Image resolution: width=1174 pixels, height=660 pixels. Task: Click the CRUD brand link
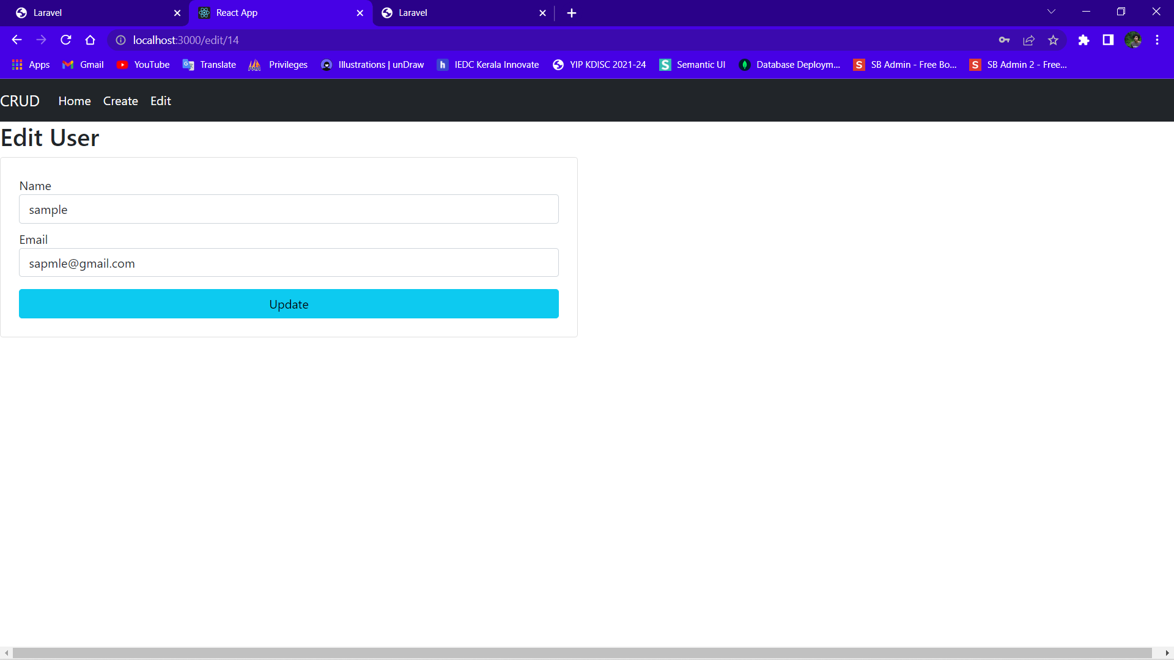(20, 100)
